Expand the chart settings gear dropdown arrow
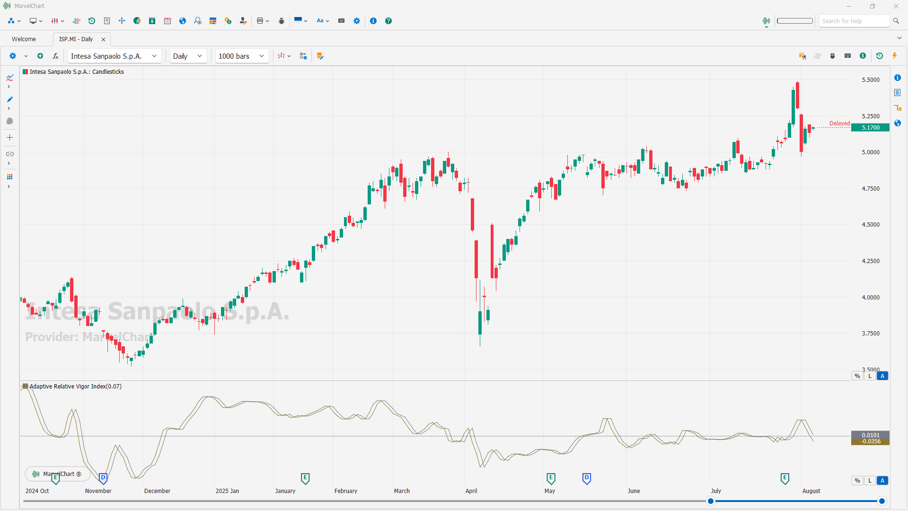This screenshot has width=908, height=511. coord(26,56)
